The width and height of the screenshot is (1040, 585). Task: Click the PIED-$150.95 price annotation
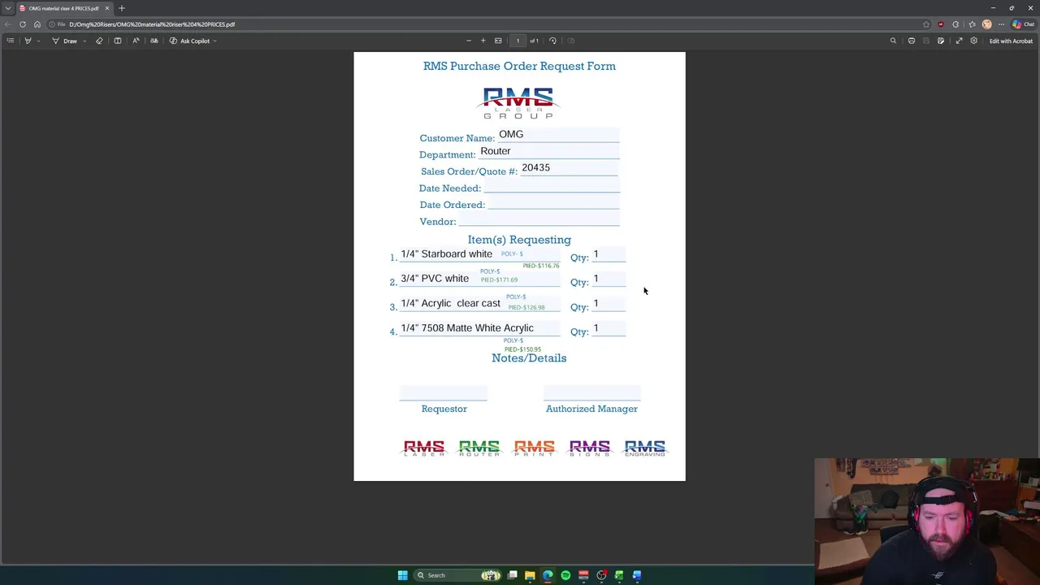pyautogui.click(x=522, y=349)
